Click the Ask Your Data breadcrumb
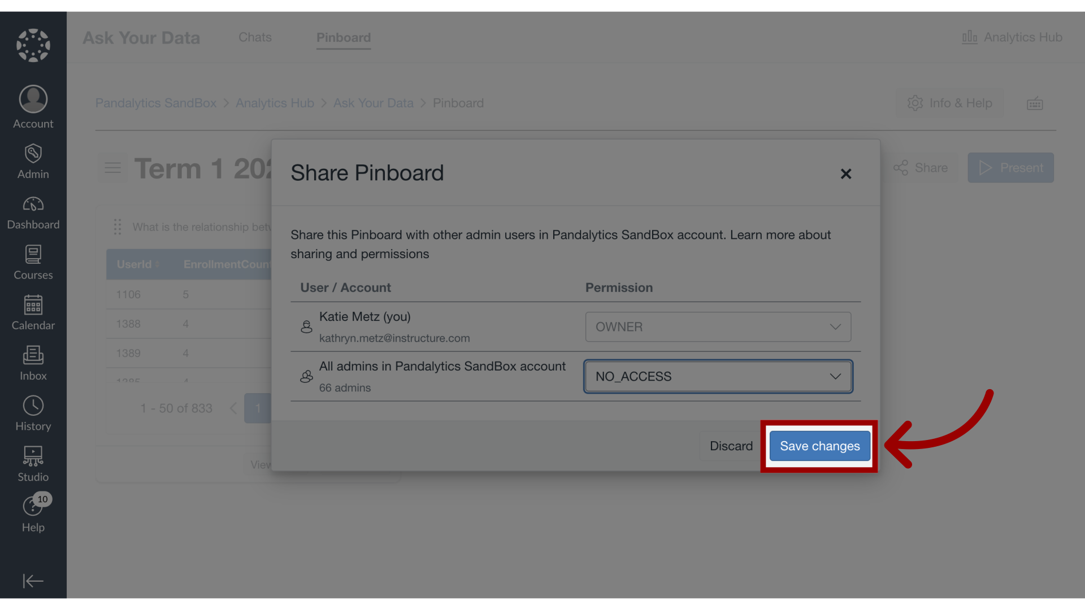The height and width of the screenshot is (610, 1085). (x=374, y=103)
